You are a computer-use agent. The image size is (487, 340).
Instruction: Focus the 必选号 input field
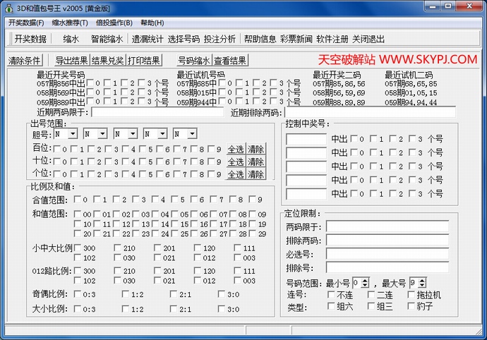pyautogui.click(x=387, y=254)
